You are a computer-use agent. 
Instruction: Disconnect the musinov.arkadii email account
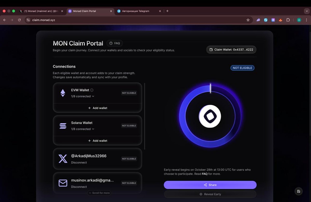79,187
